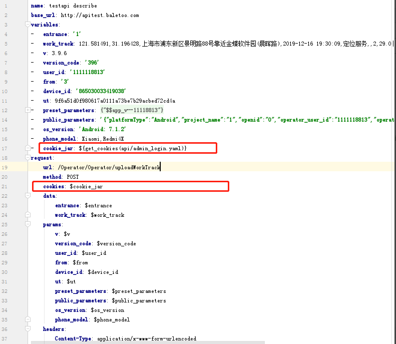Click the $work_track reference under data

pyautogui.click(x=107, y=215)
